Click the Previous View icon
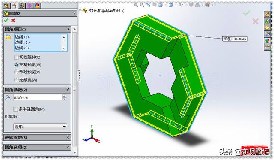Viewport: 274px width, 160px height. click(149, 5)
